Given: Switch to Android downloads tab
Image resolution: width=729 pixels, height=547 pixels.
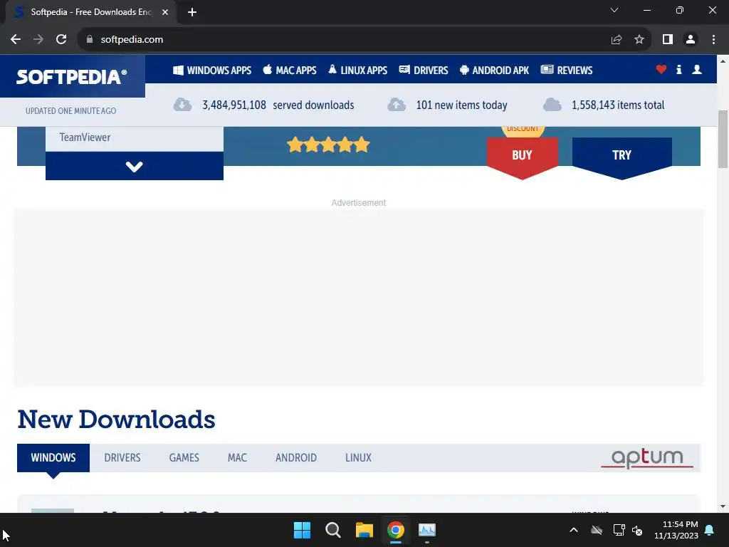Looking at the screenshot, I should point(296,458).
